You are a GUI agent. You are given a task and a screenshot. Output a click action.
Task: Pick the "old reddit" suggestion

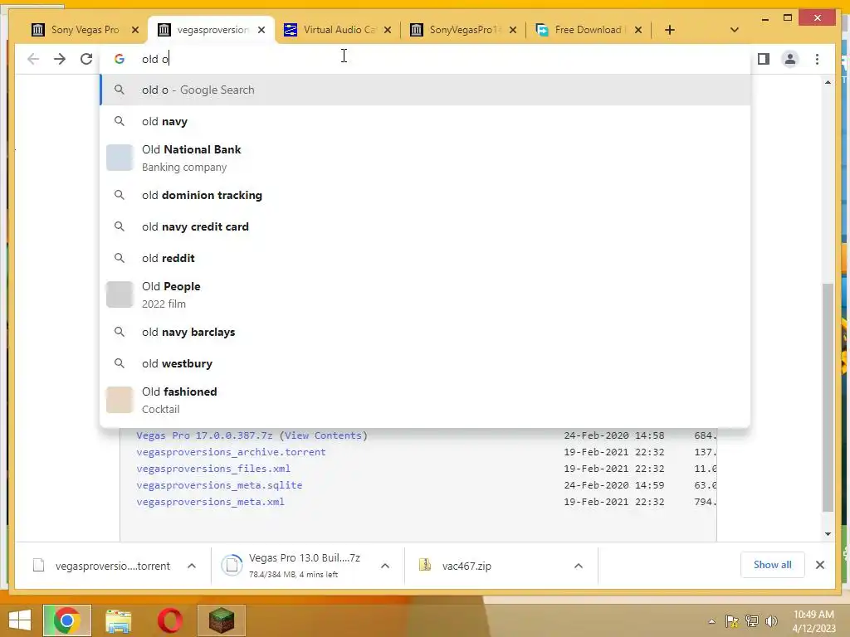(x=426, y=258)
